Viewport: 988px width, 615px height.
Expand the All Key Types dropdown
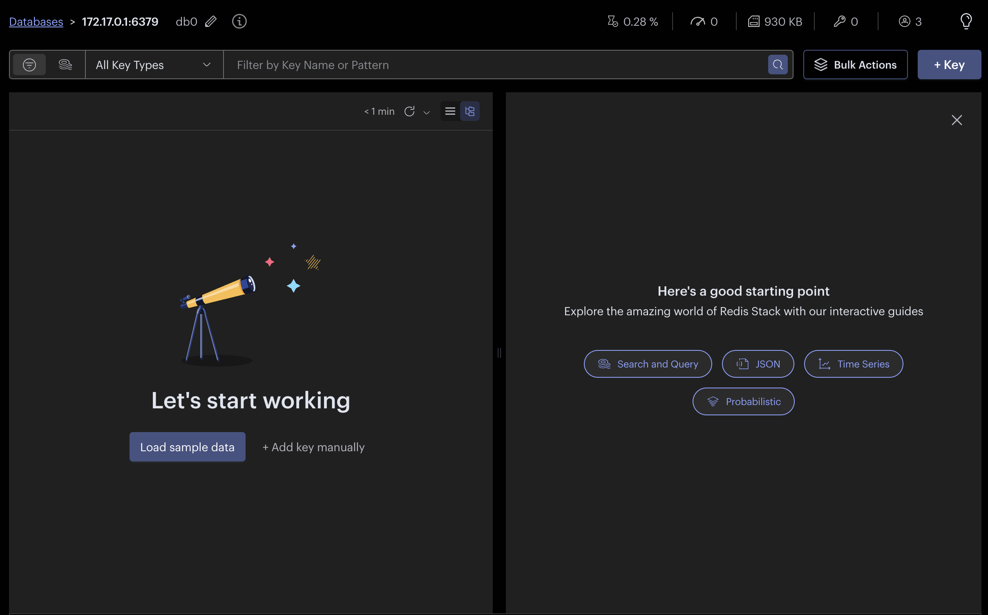tap(154, 65)
